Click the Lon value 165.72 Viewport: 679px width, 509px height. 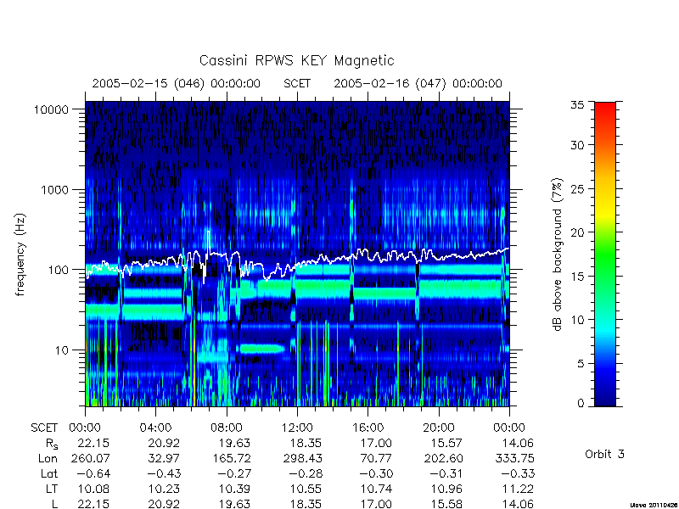pos(231,458)
